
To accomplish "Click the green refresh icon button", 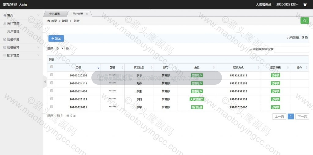I will (305, 20).
